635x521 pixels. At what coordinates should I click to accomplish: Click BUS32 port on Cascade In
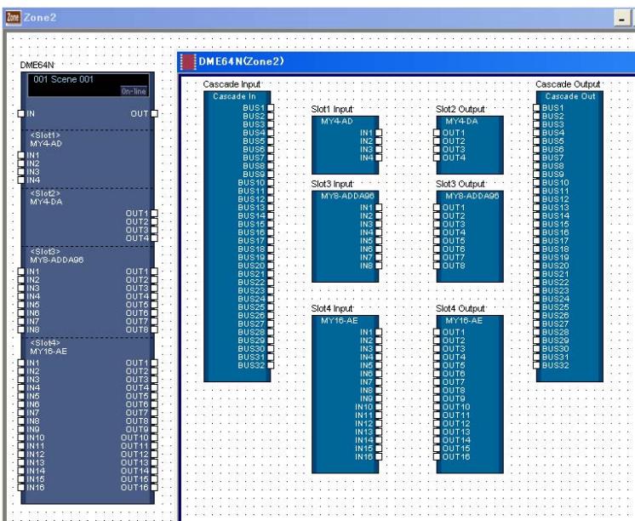[271, 365]
